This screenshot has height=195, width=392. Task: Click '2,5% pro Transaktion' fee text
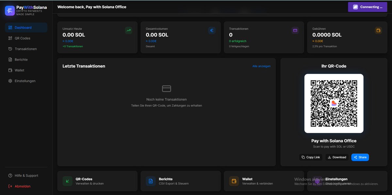click(x=325, y=46)
